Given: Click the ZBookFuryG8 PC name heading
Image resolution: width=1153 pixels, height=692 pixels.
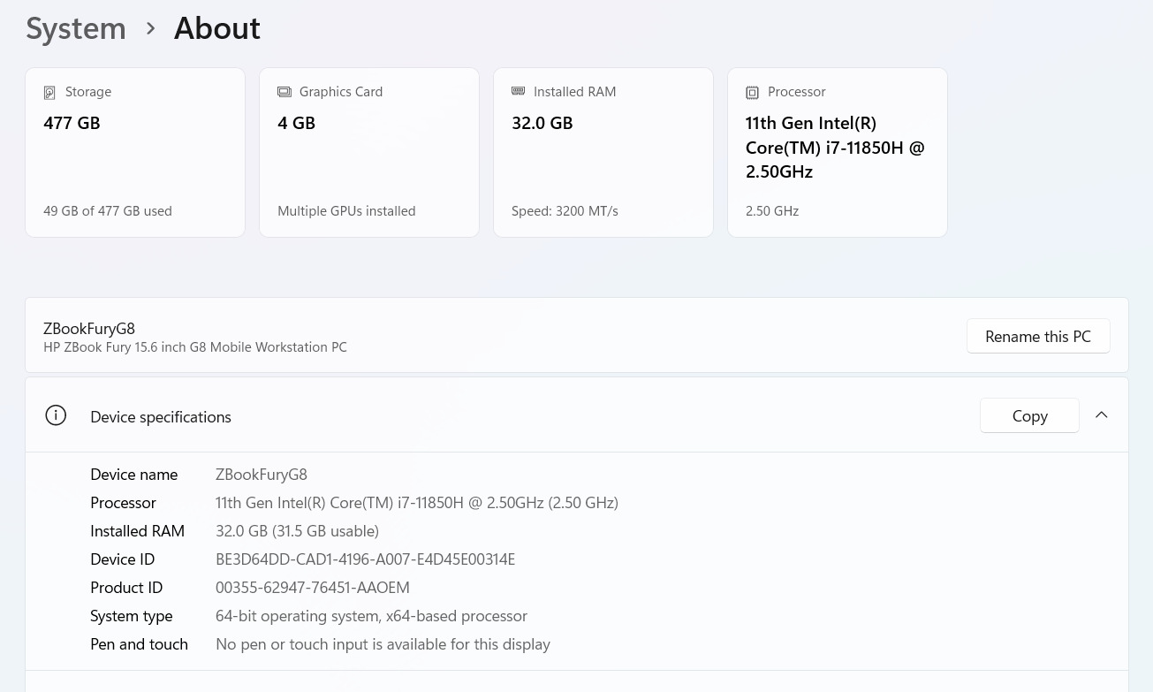Looking at the screenshot, I should click(89, 329).
